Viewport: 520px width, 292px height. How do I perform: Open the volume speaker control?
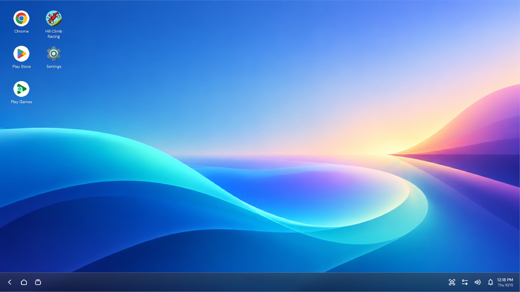coord(477,282)
